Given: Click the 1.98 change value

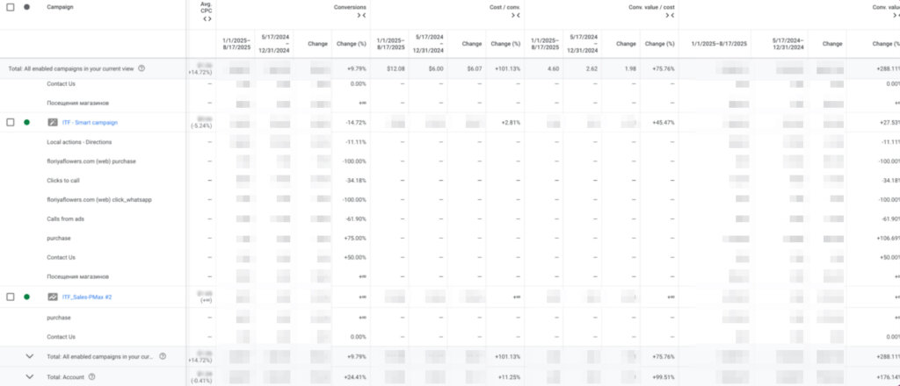Looking at the screenshot, I should click(629, 68).
